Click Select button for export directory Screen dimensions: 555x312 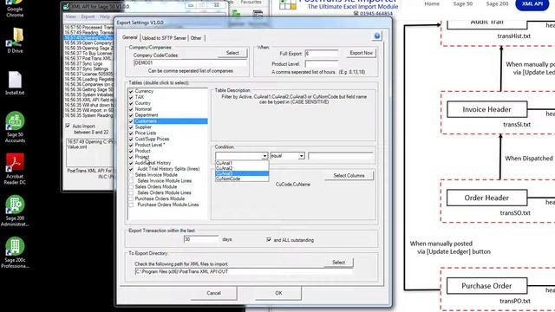(x=338, y=263)
